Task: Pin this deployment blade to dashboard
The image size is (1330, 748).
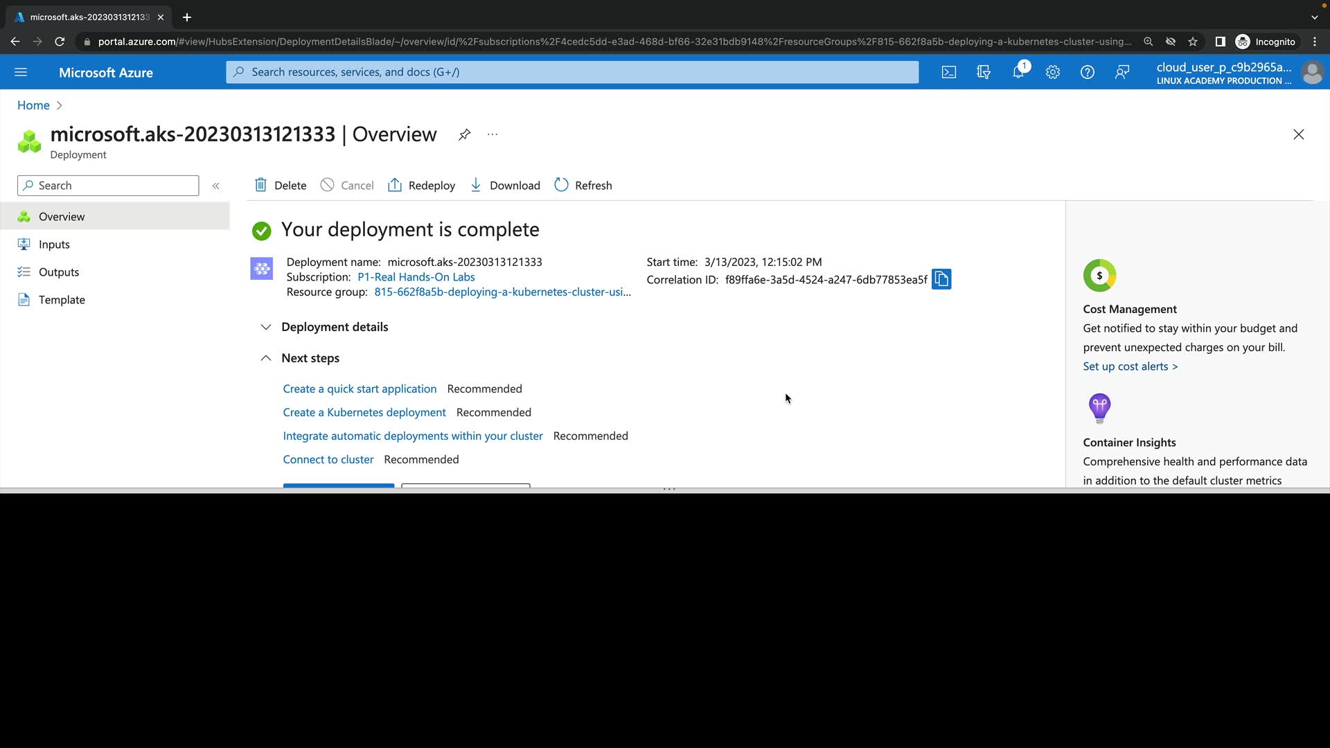Action: point(464,134)
